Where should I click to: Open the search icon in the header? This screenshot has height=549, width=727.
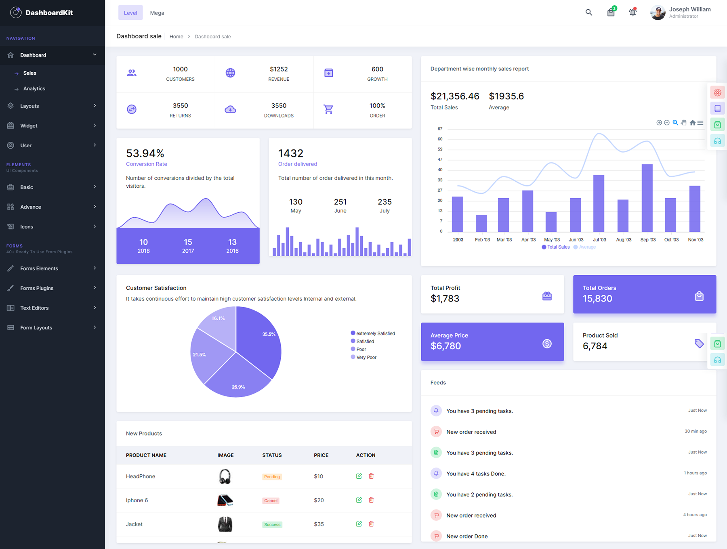(x=589, y=13)
